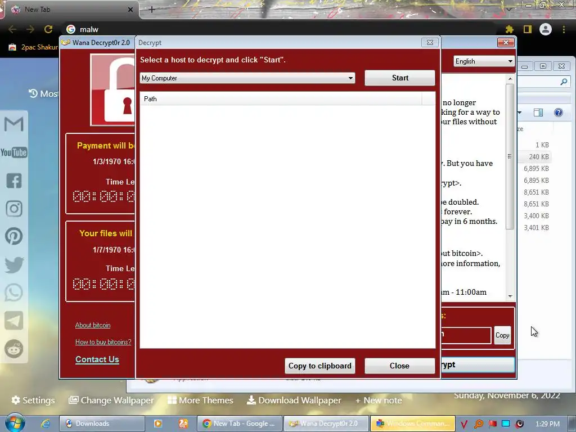This screenshot has height=432, width=576.
Task: Open Pinterest shortcut in sidebar
Action: (x=14, y=237)
